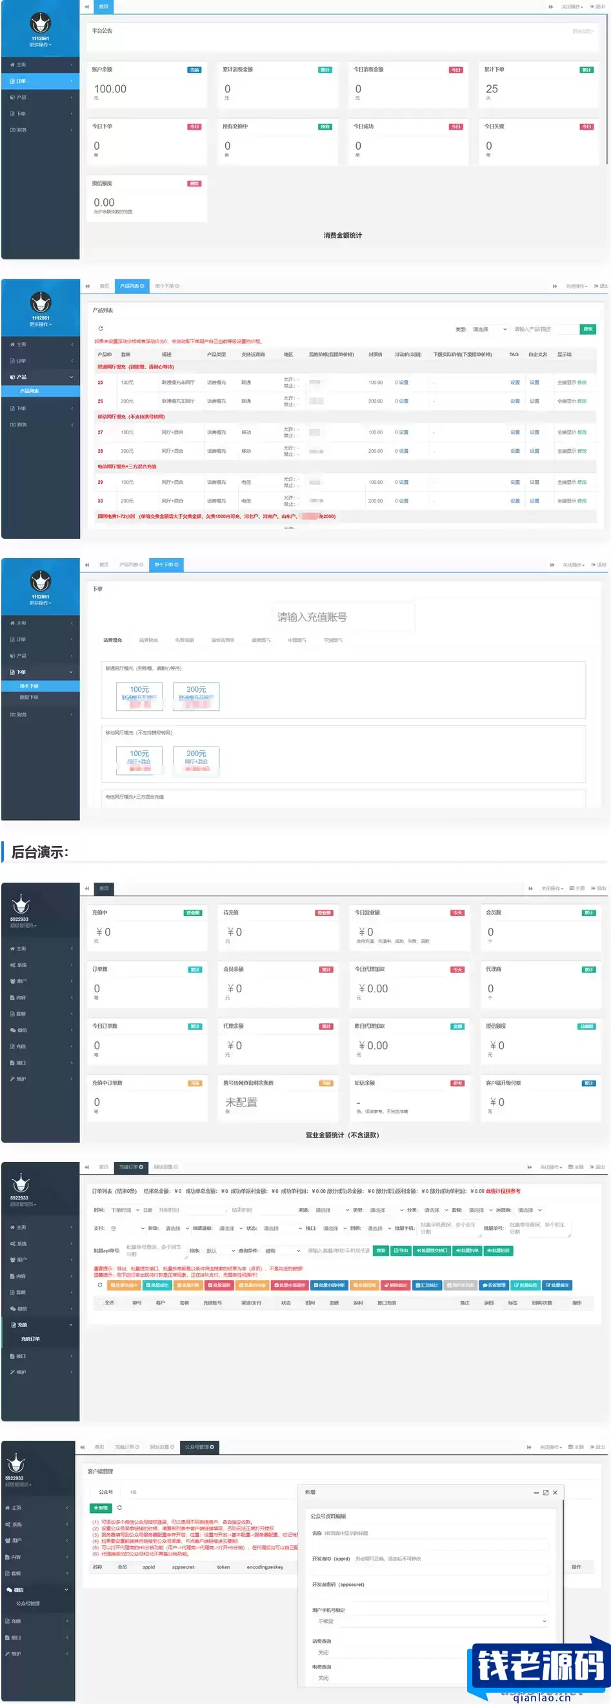Close the 公众号管理 tab via its x icon
This screenshot has width=611, height=1704.
(212, 1447)
